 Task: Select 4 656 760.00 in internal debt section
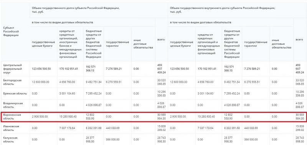coord(205,82)
